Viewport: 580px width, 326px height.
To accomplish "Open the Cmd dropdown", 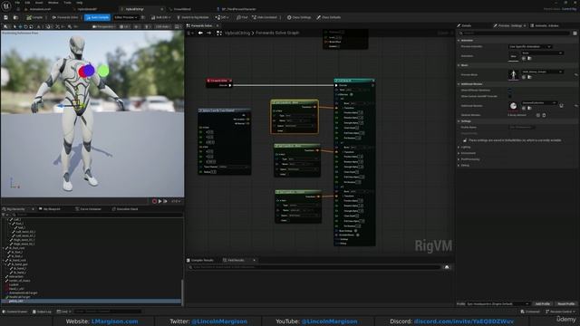I will 64,312.
